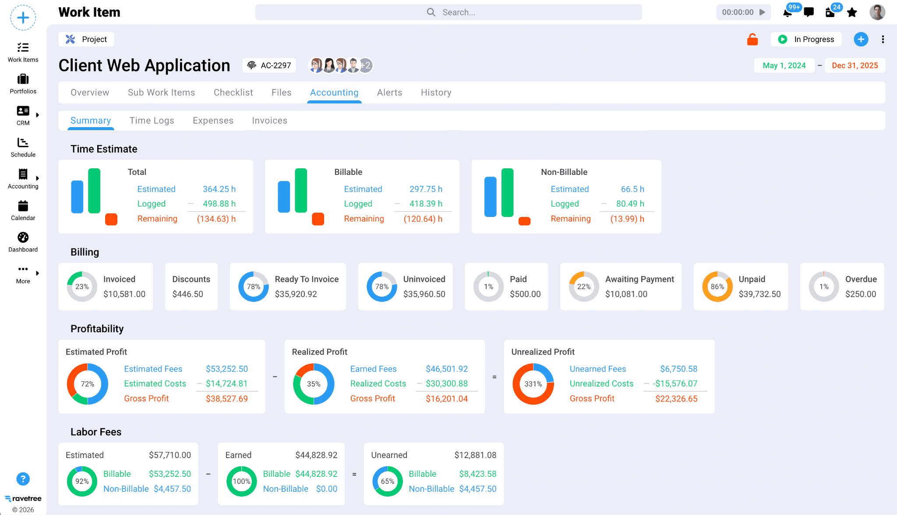Expand the CRM sidebar submenu

click(x=37, y=114)
